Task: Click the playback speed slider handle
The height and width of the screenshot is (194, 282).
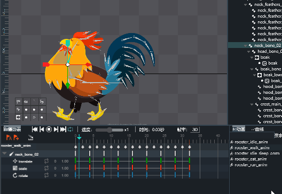Action: pyautogui.click(x=109, y=130)
